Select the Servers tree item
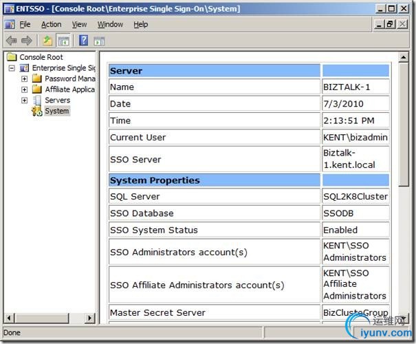The width and height of the screenshot is (416, 344). coord(58,100)
